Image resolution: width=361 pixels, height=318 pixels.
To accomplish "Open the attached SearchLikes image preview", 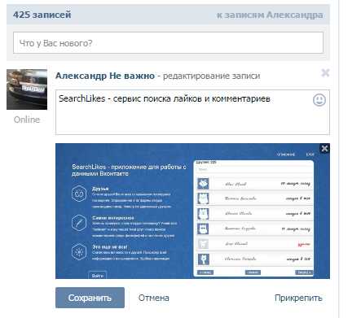I will point(192,211).
